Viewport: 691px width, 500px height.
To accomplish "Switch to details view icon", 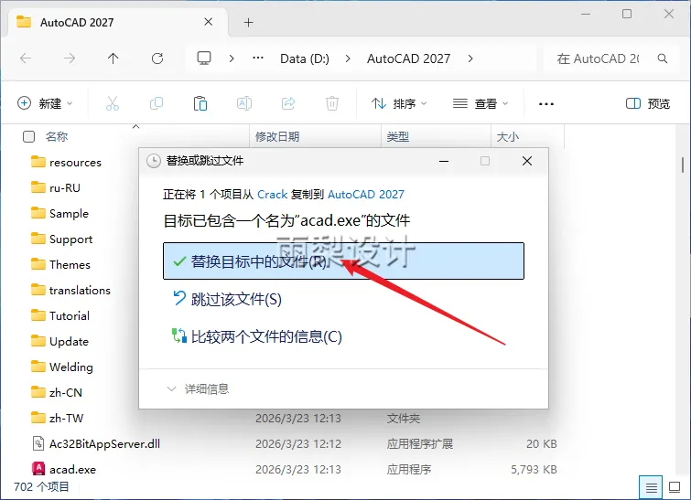I will tap(651, 487).
